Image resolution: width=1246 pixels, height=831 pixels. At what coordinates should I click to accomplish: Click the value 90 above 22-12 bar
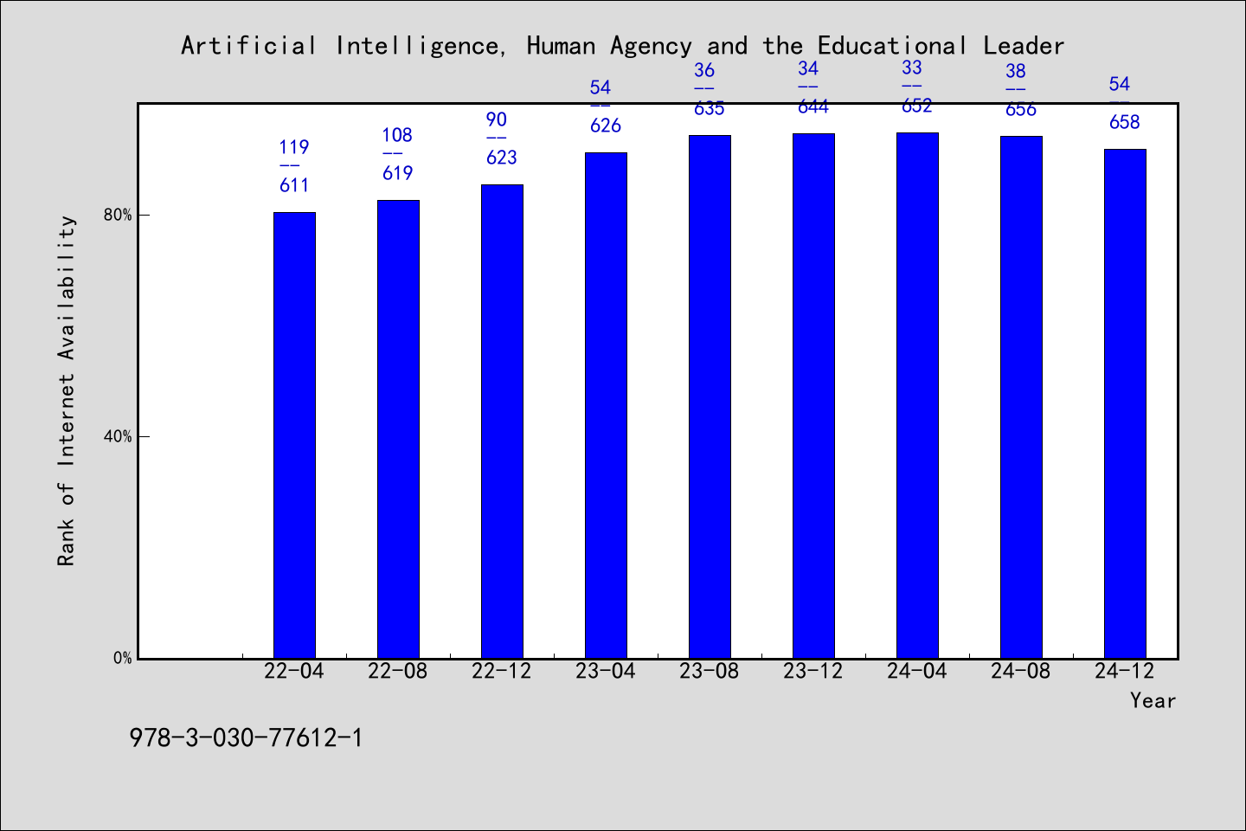coord(497,119)
